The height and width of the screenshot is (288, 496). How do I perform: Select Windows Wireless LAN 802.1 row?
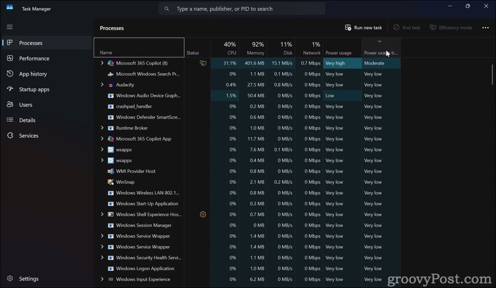pos(247,192)
